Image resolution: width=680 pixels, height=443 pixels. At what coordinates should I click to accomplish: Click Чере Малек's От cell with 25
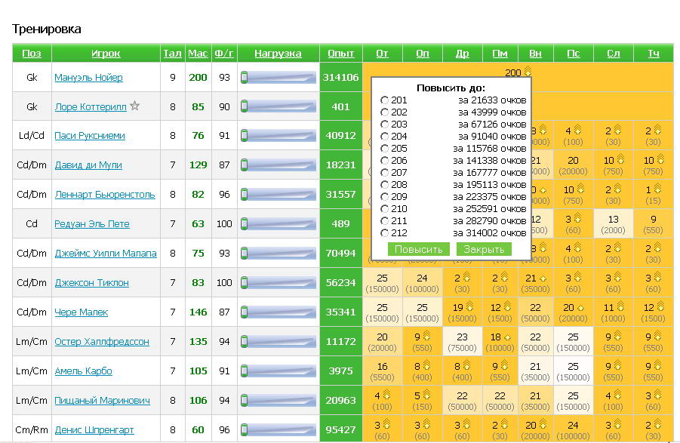coord(382,312)
